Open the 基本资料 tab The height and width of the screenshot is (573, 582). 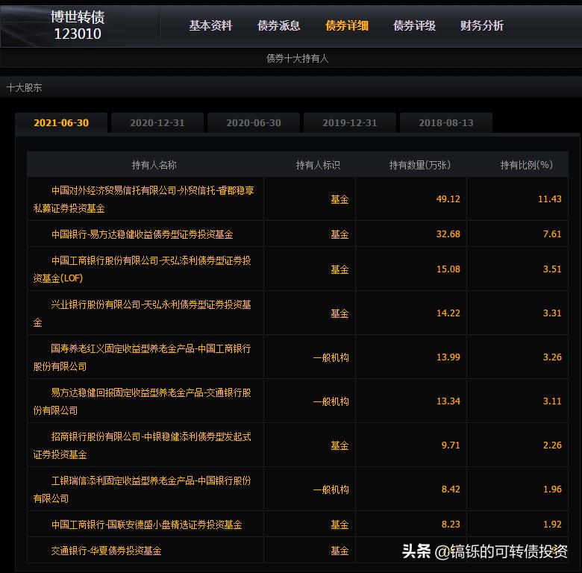[x=210, y=25]
